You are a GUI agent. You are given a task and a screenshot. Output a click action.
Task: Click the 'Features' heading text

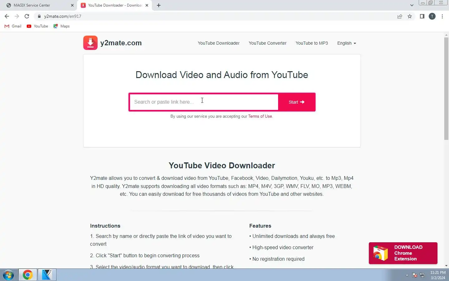tap(260, 226)
